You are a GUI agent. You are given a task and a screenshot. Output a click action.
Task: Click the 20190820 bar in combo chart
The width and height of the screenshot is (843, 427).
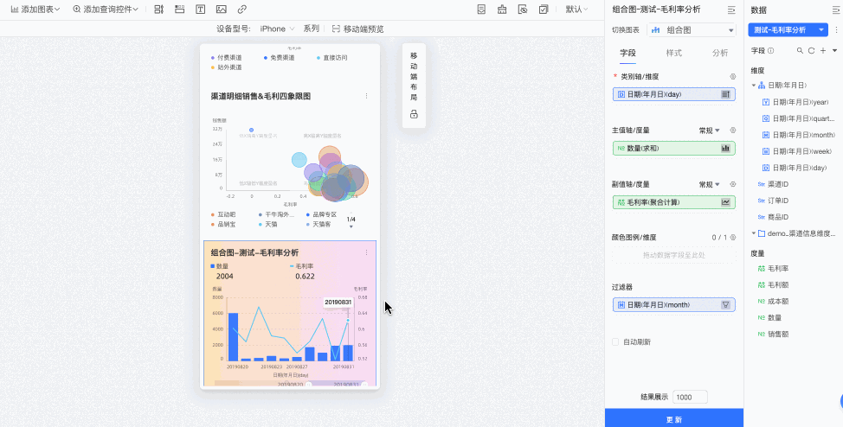tap(234, 337)
